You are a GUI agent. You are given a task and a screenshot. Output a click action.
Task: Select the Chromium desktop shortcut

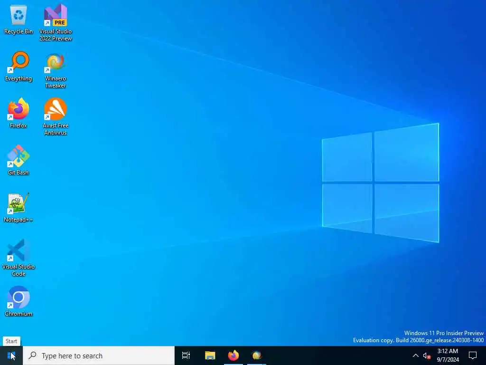(19, 301)
